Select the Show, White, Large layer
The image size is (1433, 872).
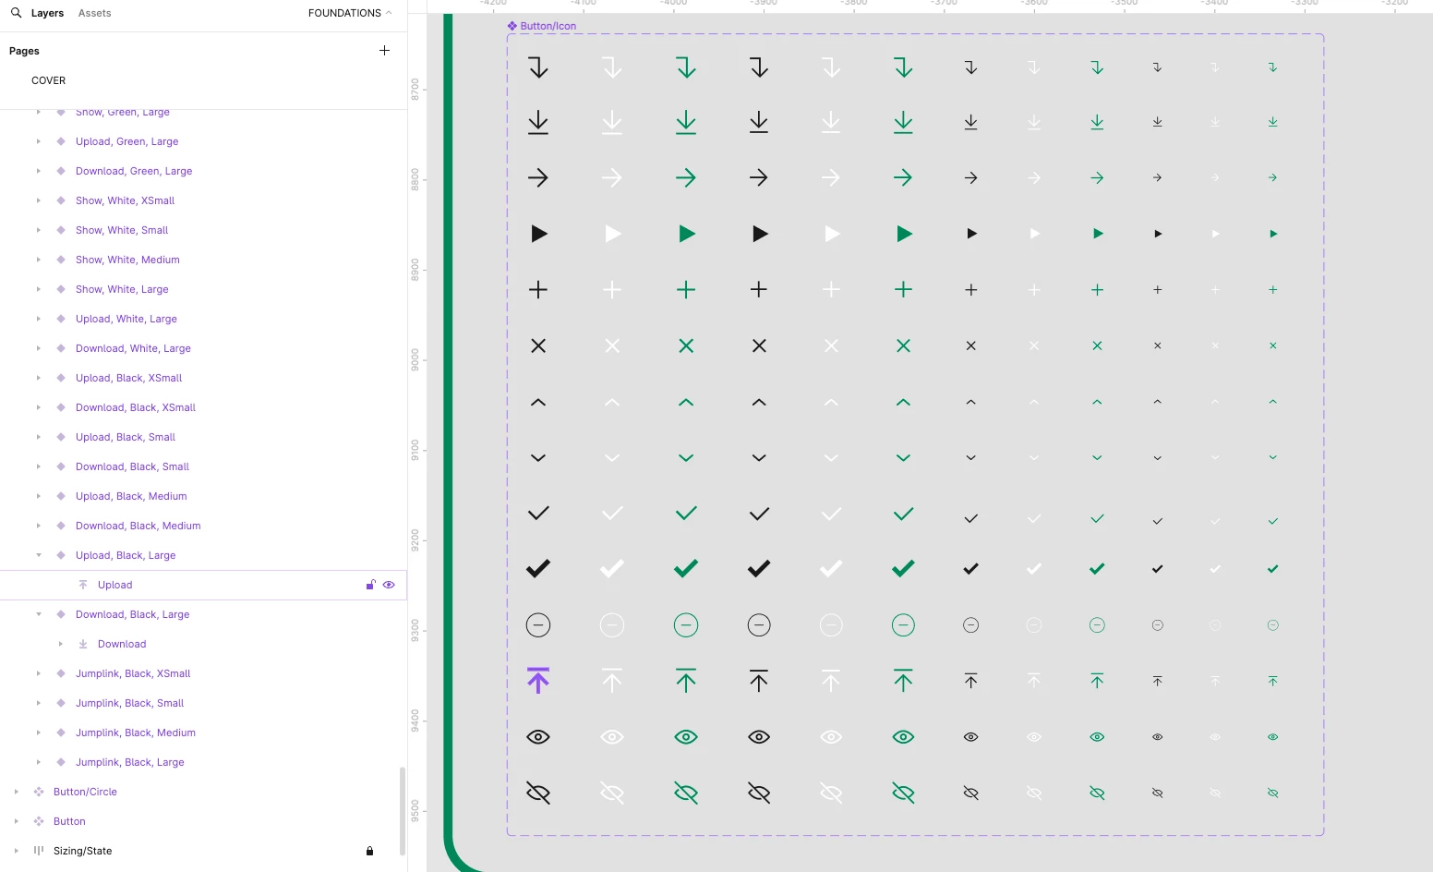click(122, 289)
